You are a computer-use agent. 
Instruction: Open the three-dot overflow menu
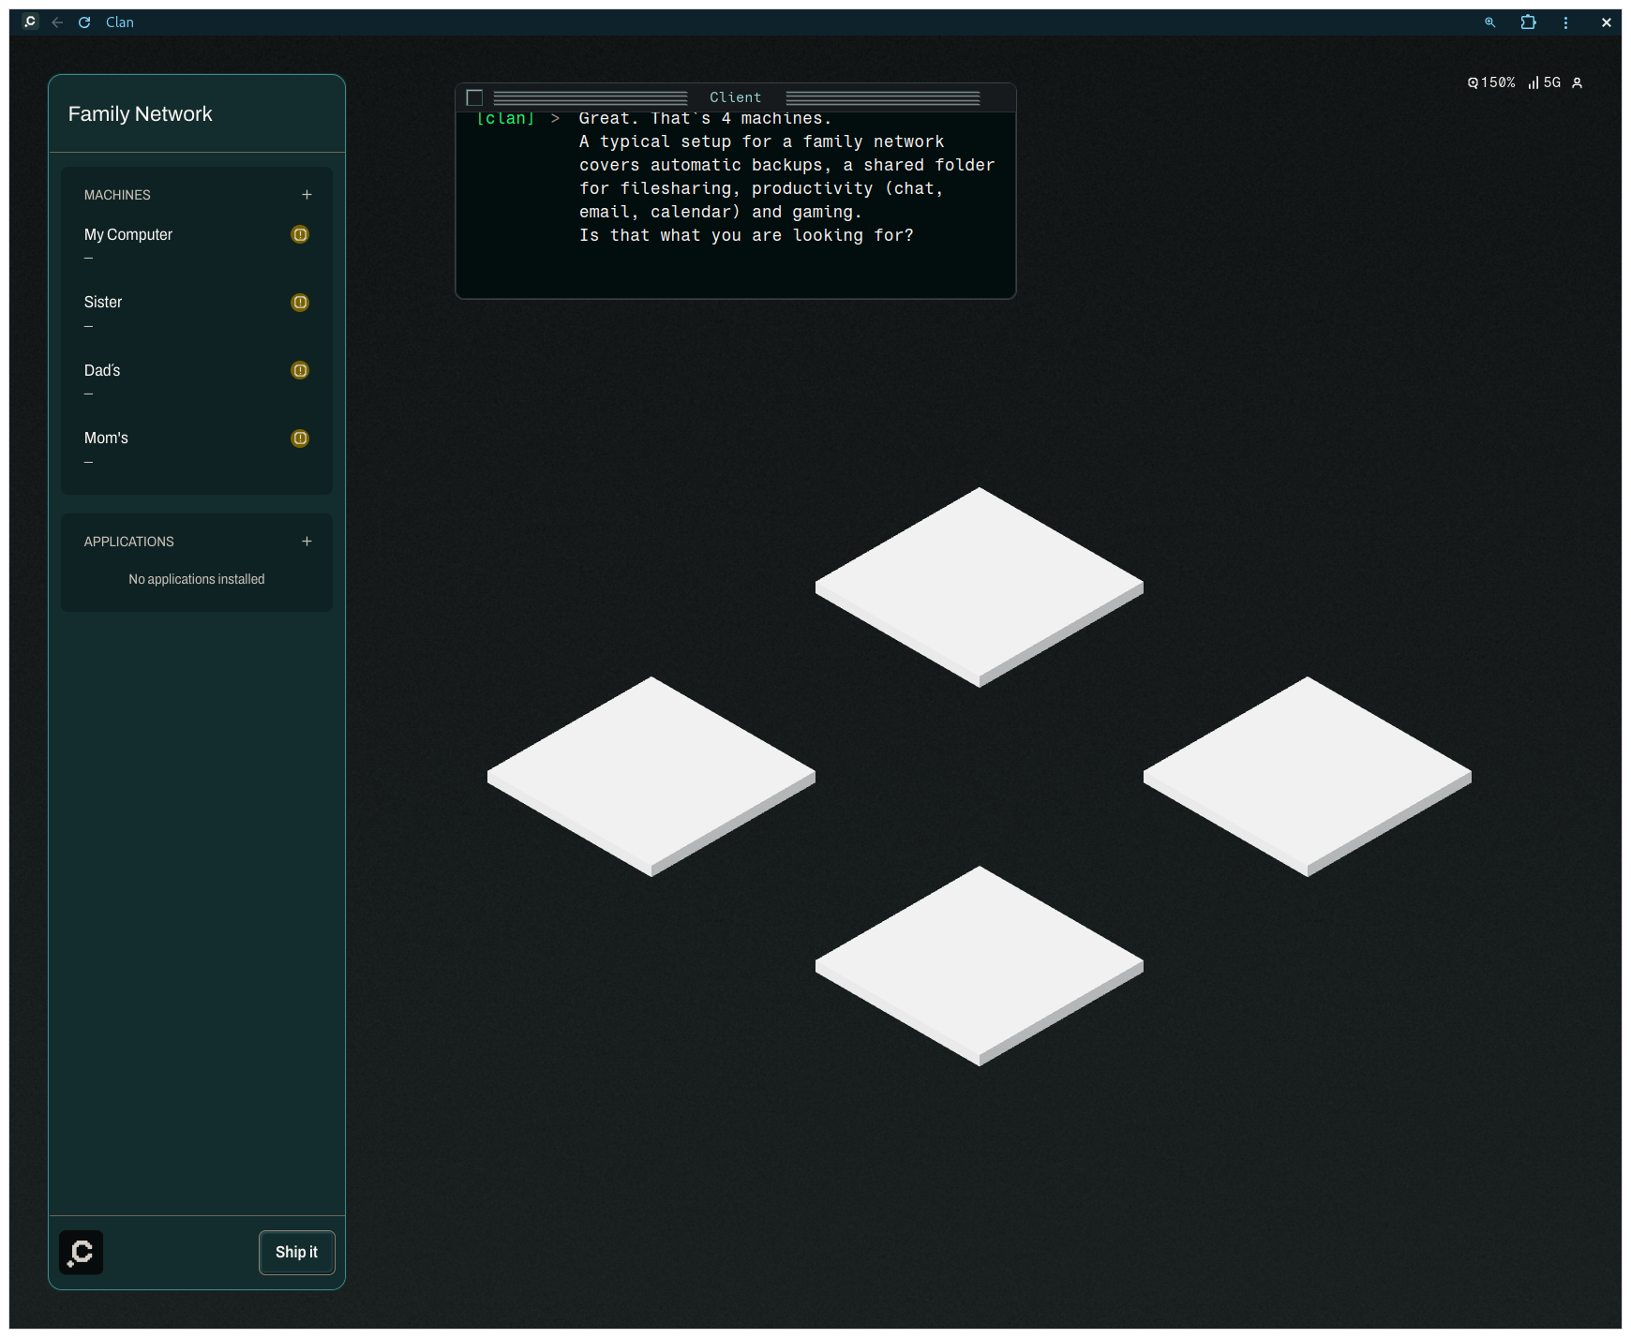pos(1565,22)
